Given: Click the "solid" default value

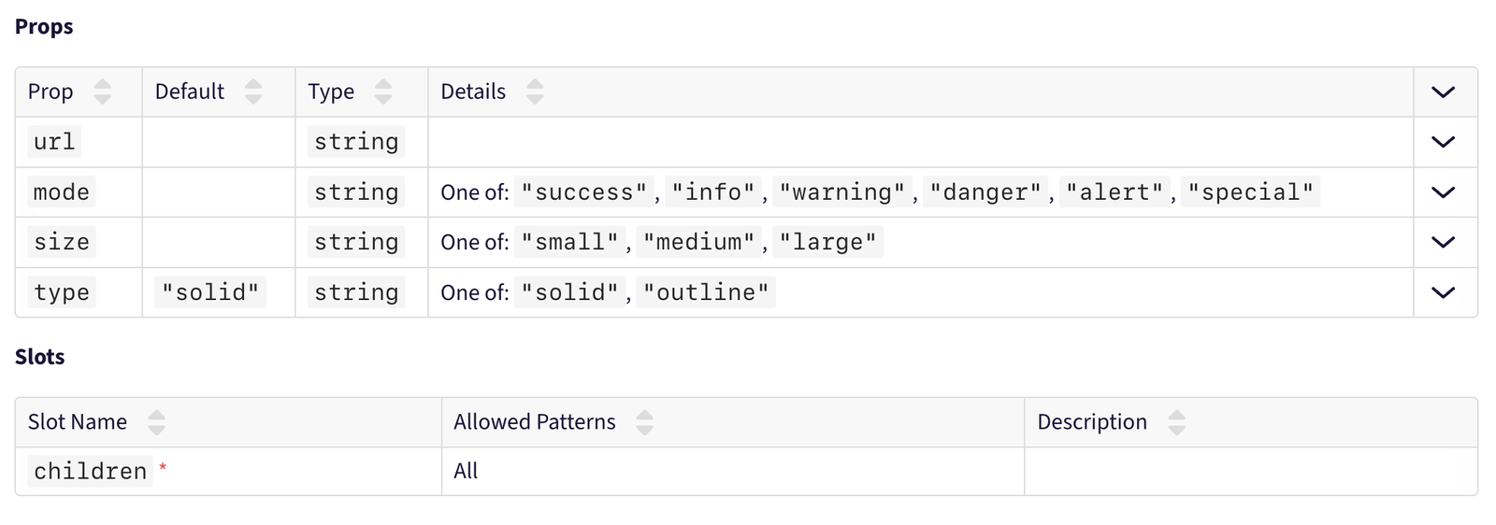Looking at the screenshot, I should pyautogui.click(x=210, y=292).
